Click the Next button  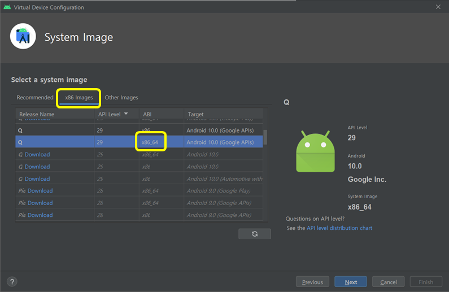coord(351,282)
